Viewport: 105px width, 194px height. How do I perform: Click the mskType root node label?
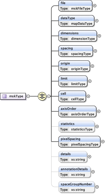[16, 96]
